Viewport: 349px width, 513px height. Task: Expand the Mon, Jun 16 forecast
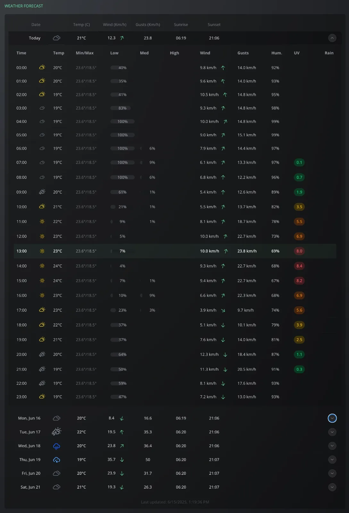tap(332, 418)
